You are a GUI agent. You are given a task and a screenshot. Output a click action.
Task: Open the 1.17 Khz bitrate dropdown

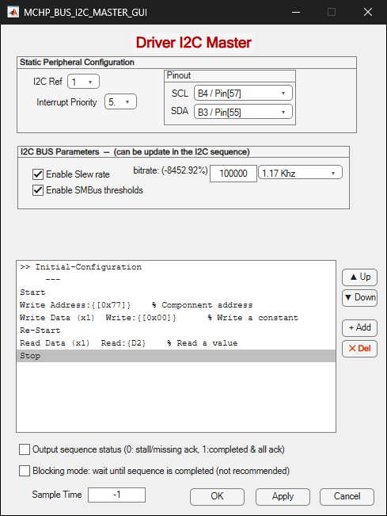pyautogui.click(x=300, y=173)
